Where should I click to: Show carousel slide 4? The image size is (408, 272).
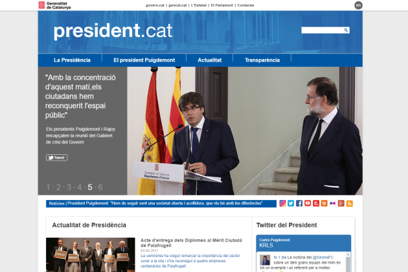click(x=80, y=187)
